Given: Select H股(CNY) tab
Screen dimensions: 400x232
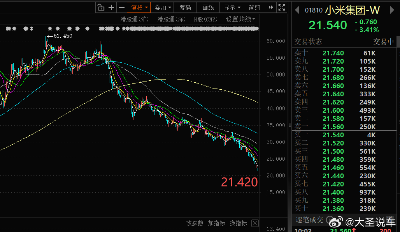Looking at the screenshot, I should (205, 19).
